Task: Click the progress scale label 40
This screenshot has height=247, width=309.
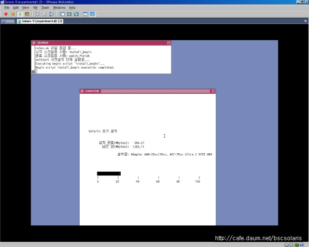Action: 137,181
